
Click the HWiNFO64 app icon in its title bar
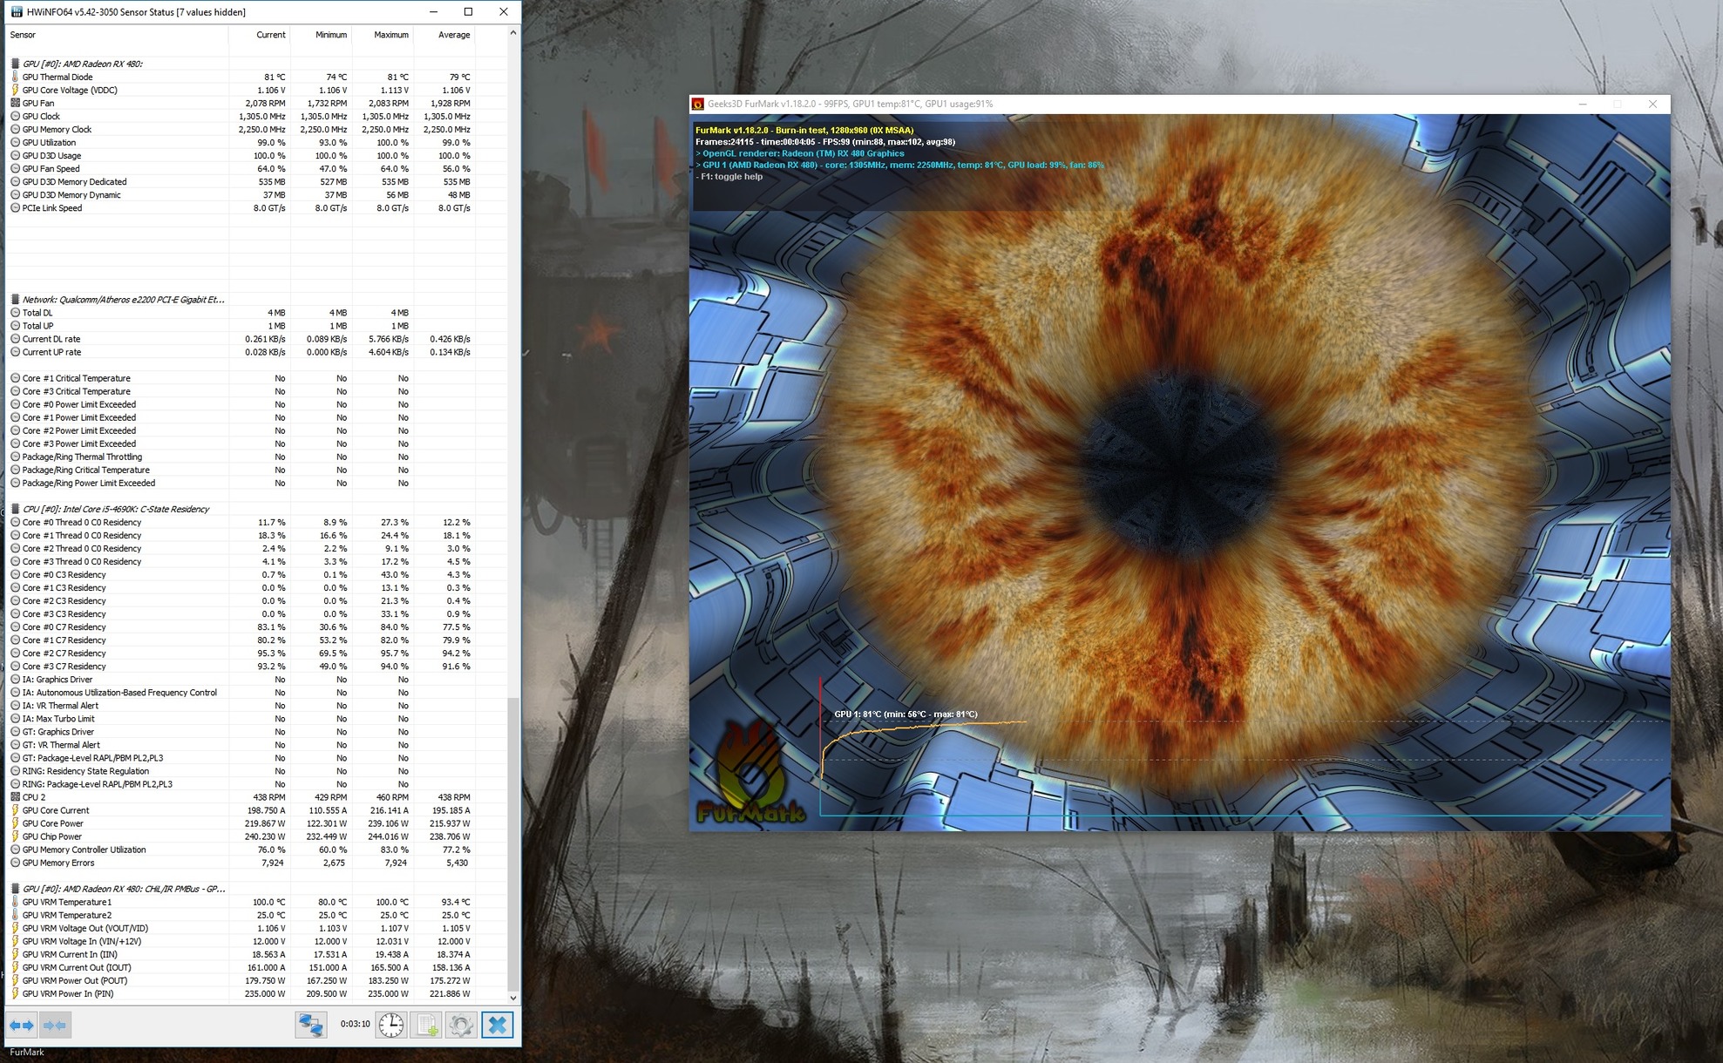(x=16, y=12)
